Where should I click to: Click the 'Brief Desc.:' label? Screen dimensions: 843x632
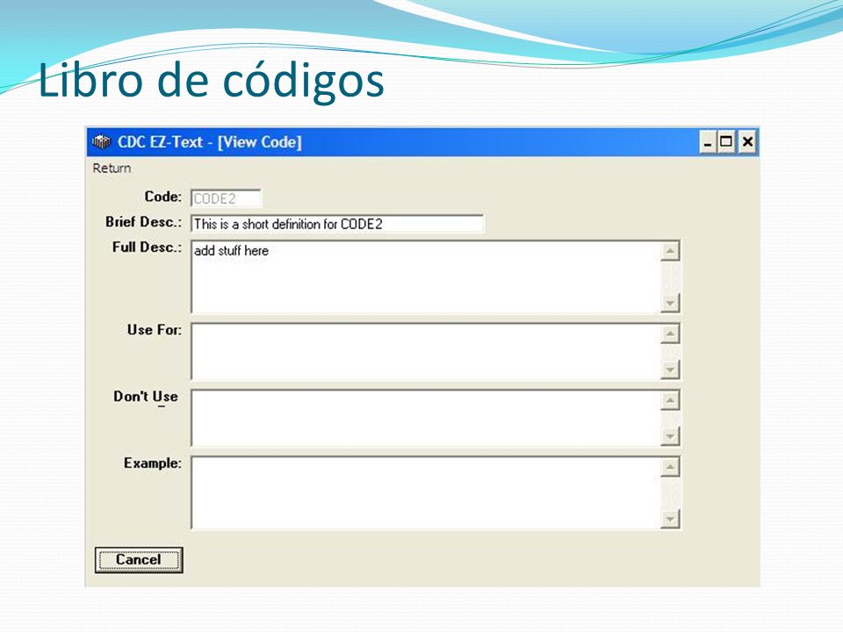[x=143, y=222]
